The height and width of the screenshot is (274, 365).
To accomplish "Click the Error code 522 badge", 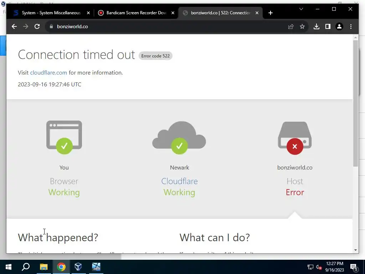I will [155, 56].
